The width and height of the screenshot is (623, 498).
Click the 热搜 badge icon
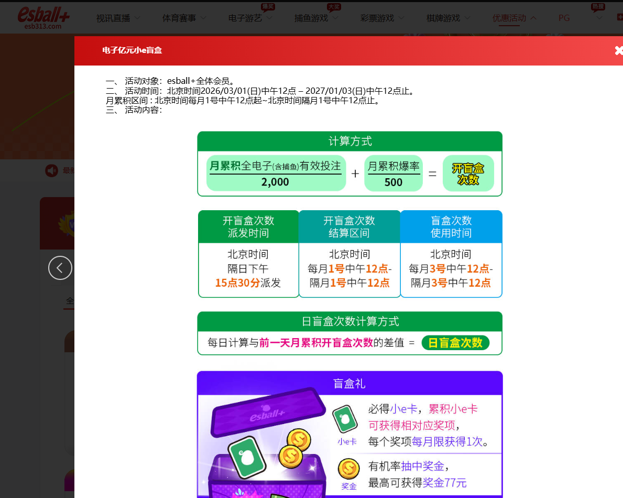point(598,7)
